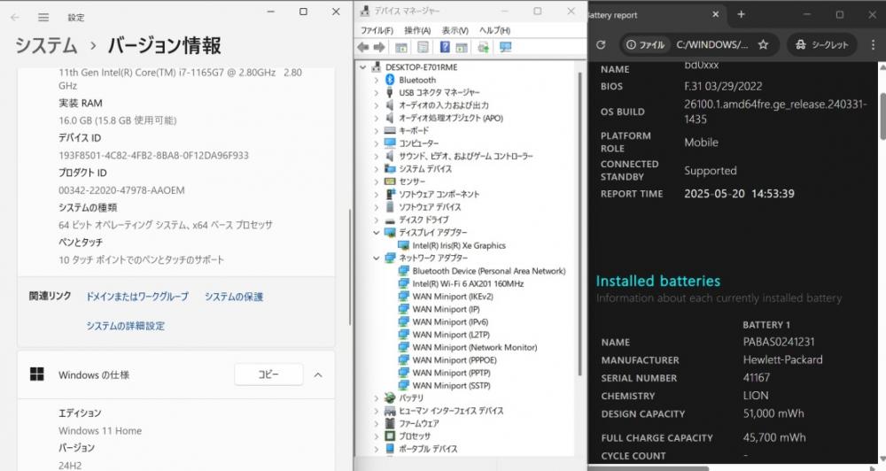Click システム breadcrumb in Settings
Screen dimensions: 886x471
tap(46, 45)
